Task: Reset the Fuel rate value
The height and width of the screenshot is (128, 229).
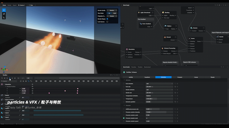Action: (x=175, y=87)
